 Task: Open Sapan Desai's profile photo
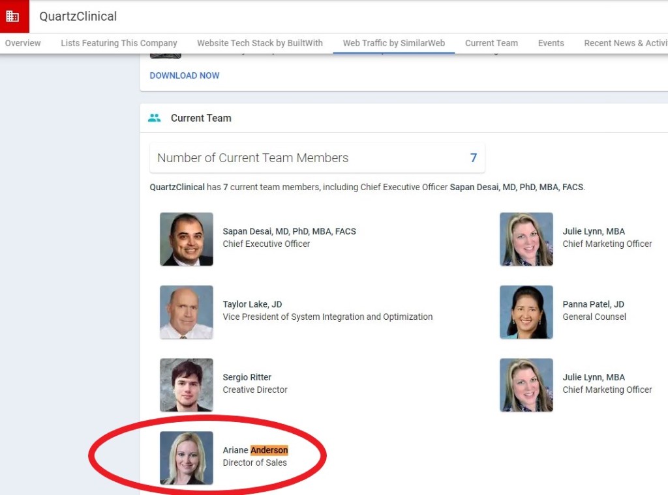coord(187,239)
